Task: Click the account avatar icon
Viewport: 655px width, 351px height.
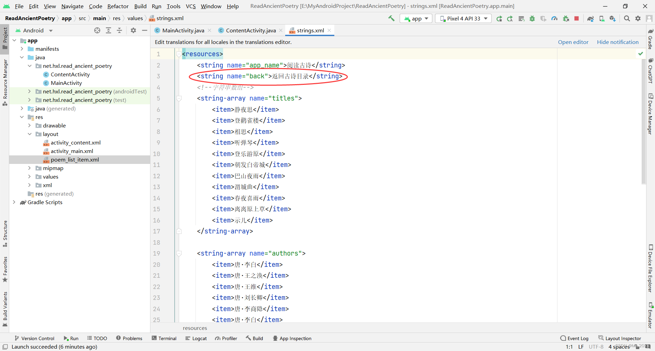Action: (649, 18)
